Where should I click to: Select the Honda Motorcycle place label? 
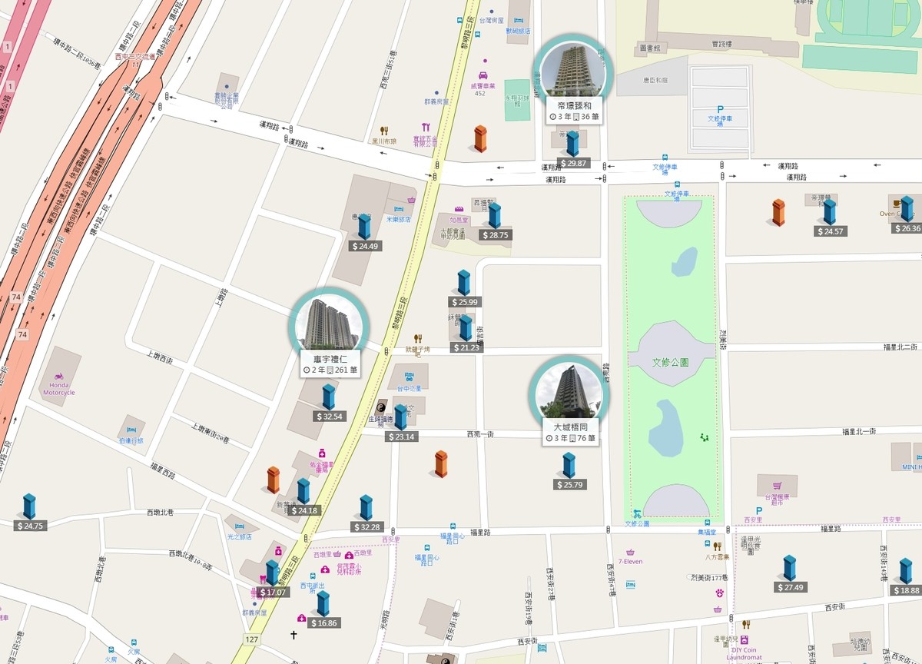click(x=59, y=388)
